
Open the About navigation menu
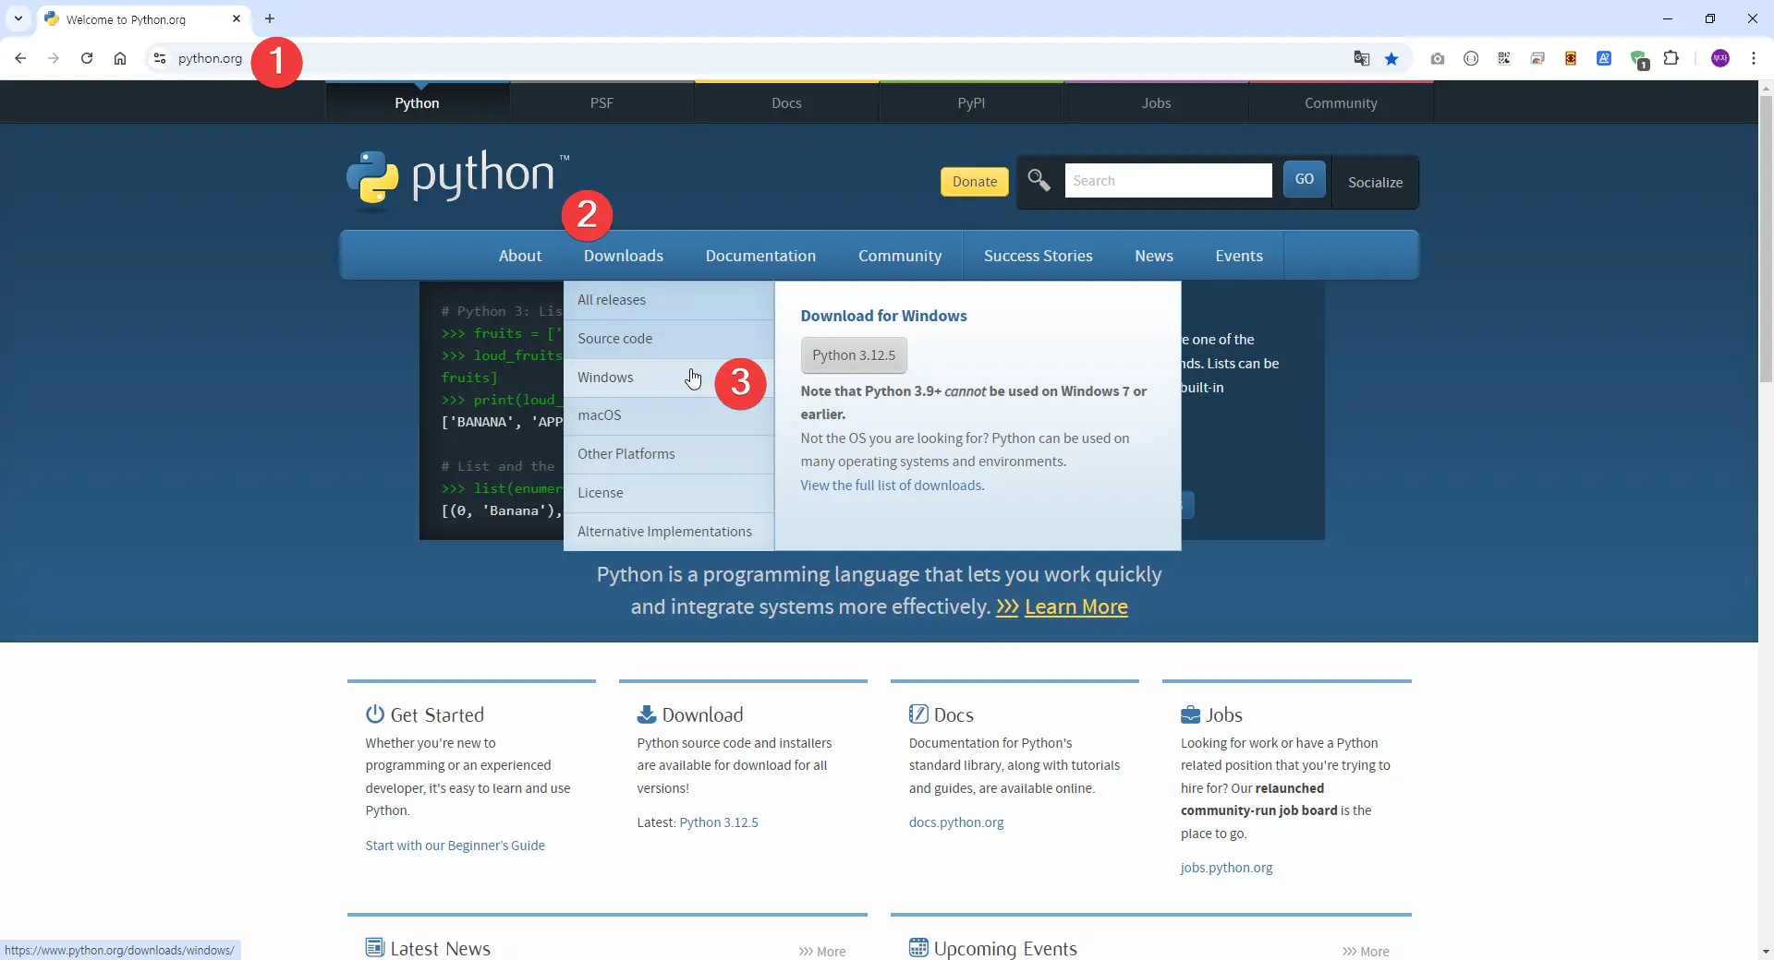click(520, 256)
